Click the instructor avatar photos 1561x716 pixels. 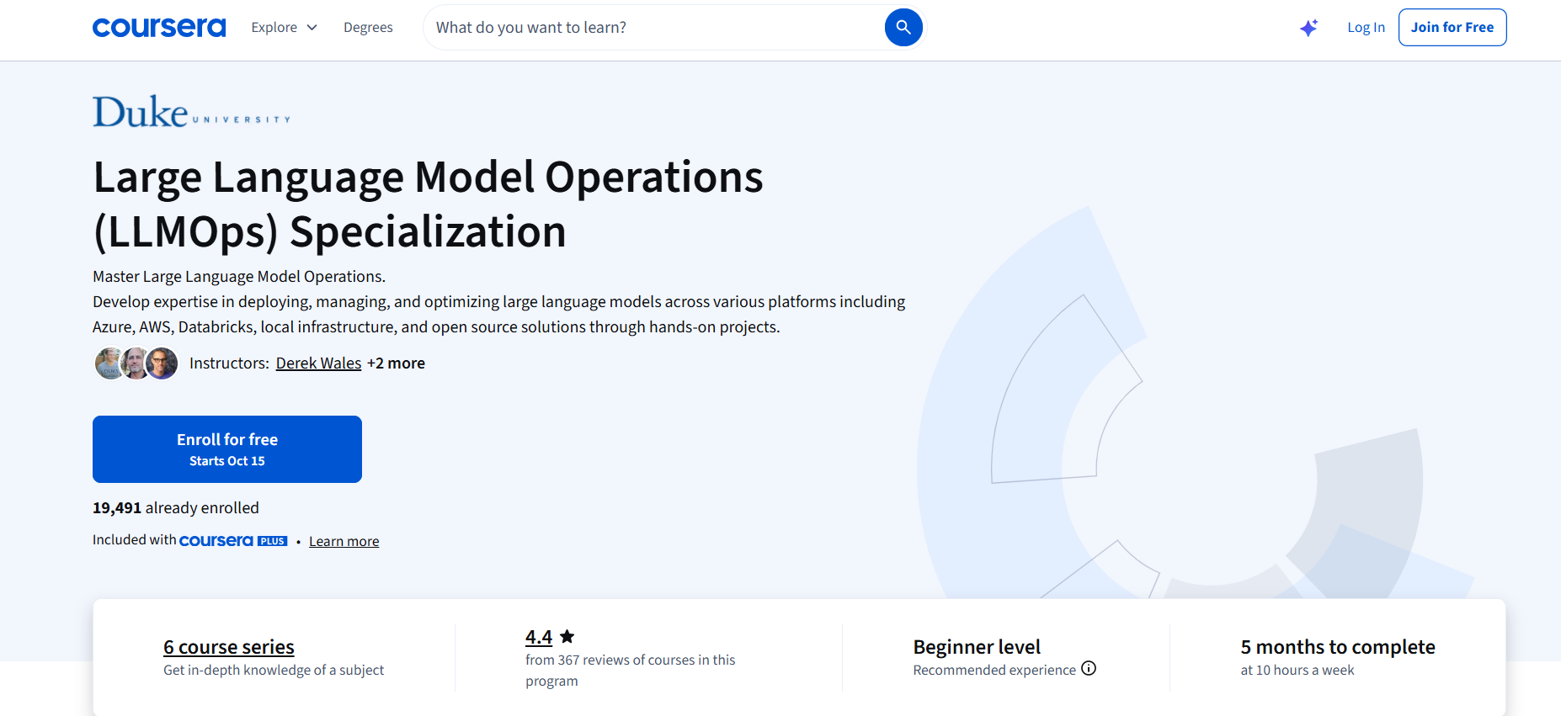click(136, 363)
